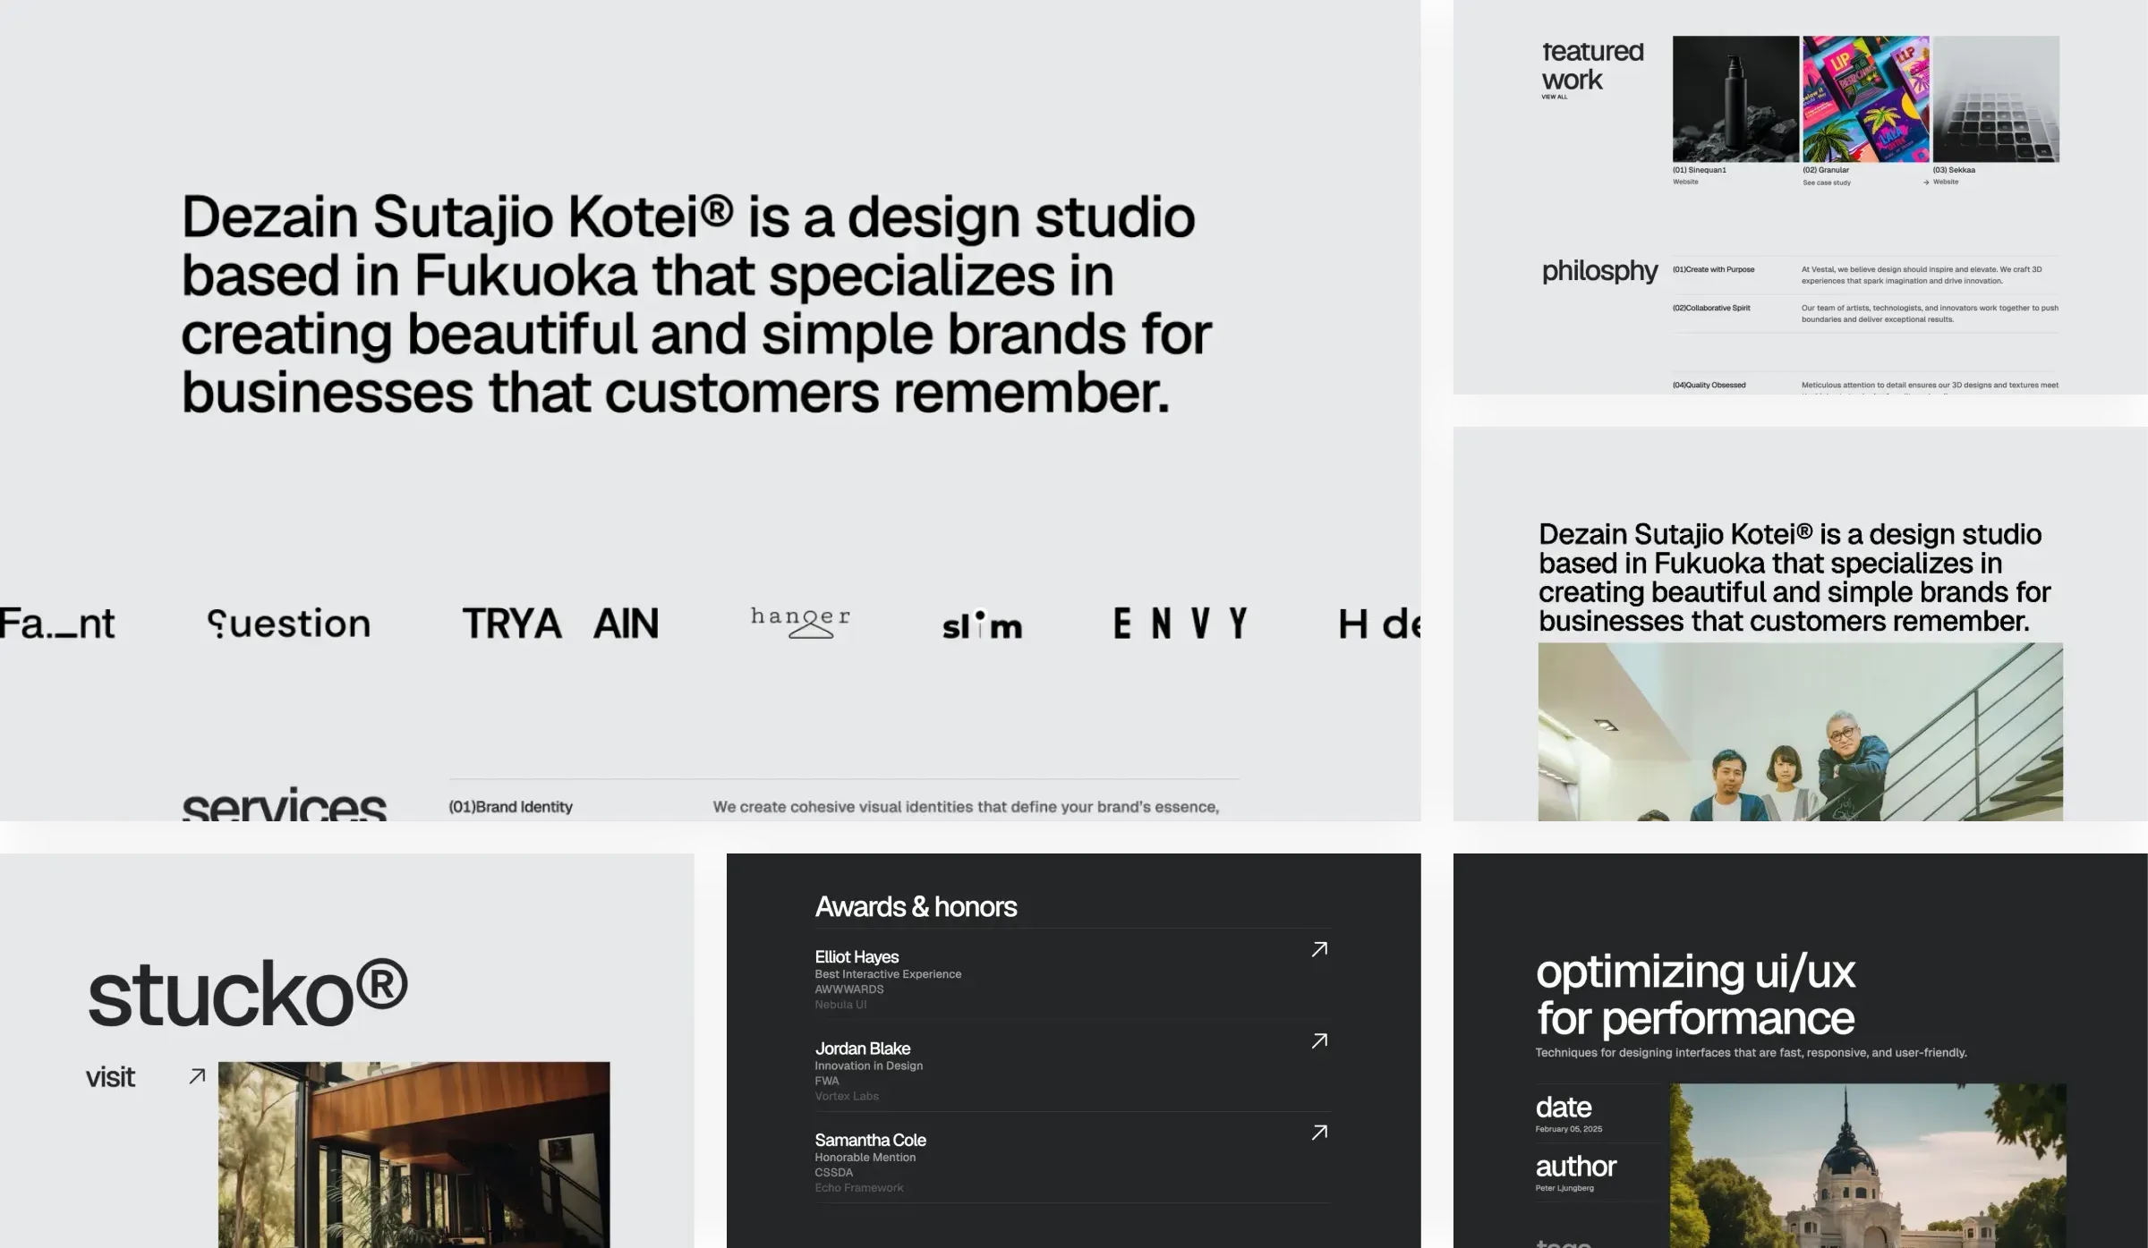Click the Jordan Blake award name
The width and height of the screenshot is (2148, 1248).
(x=862, y=1048)
